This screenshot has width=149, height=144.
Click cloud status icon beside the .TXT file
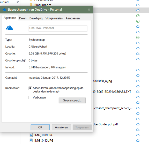coord(138,92)
